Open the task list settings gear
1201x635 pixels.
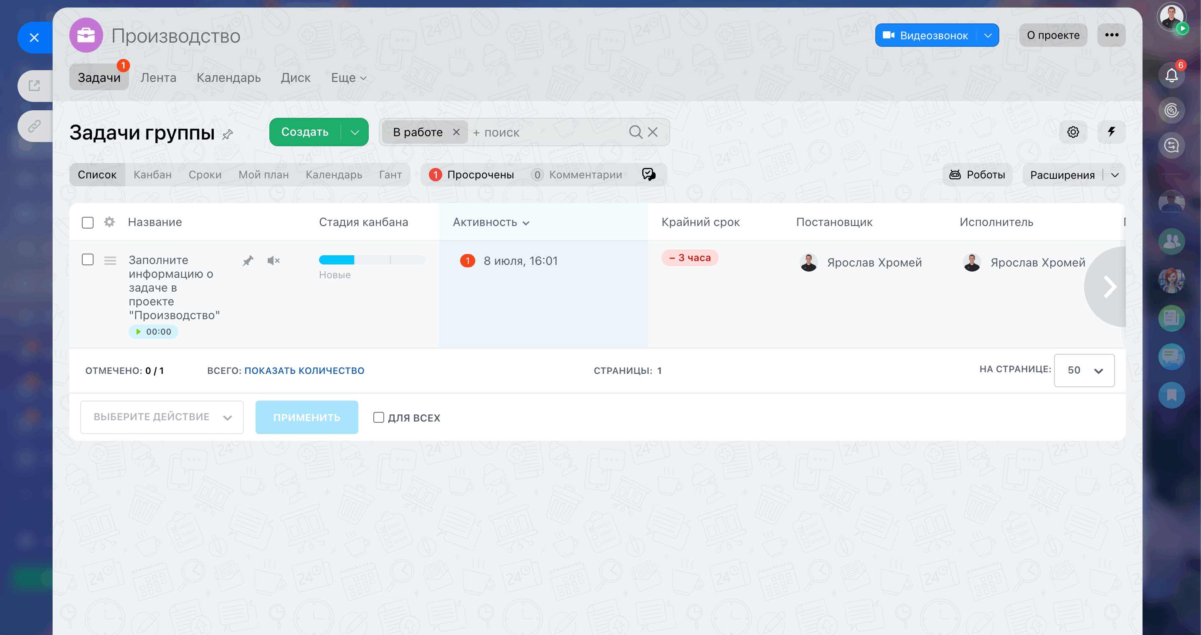pos(1073,132)
